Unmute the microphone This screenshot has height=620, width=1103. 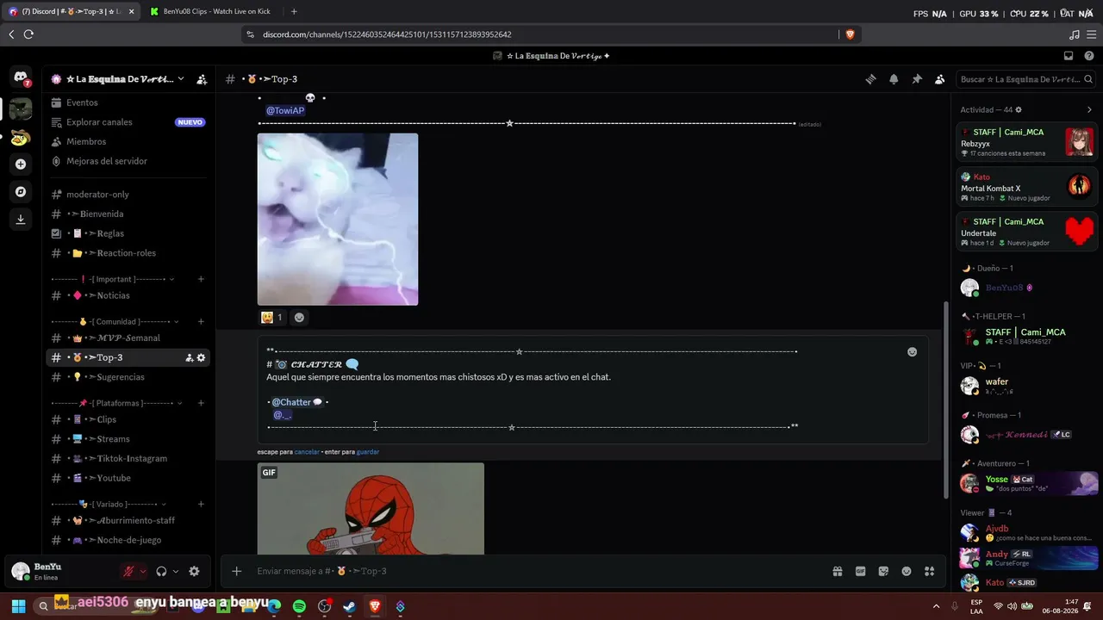pos(129,571)
